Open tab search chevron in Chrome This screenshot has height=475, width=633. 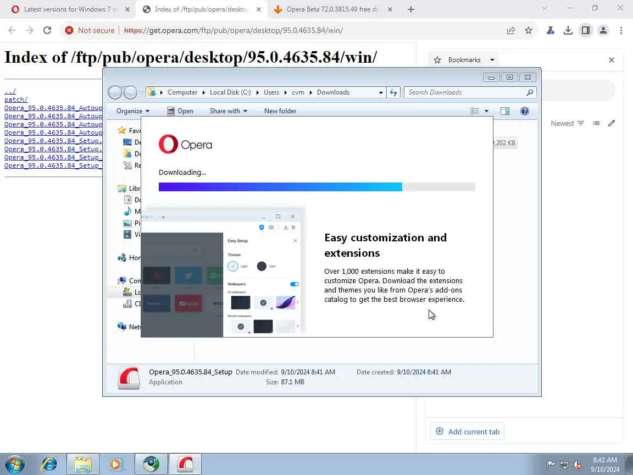[544, 8]
